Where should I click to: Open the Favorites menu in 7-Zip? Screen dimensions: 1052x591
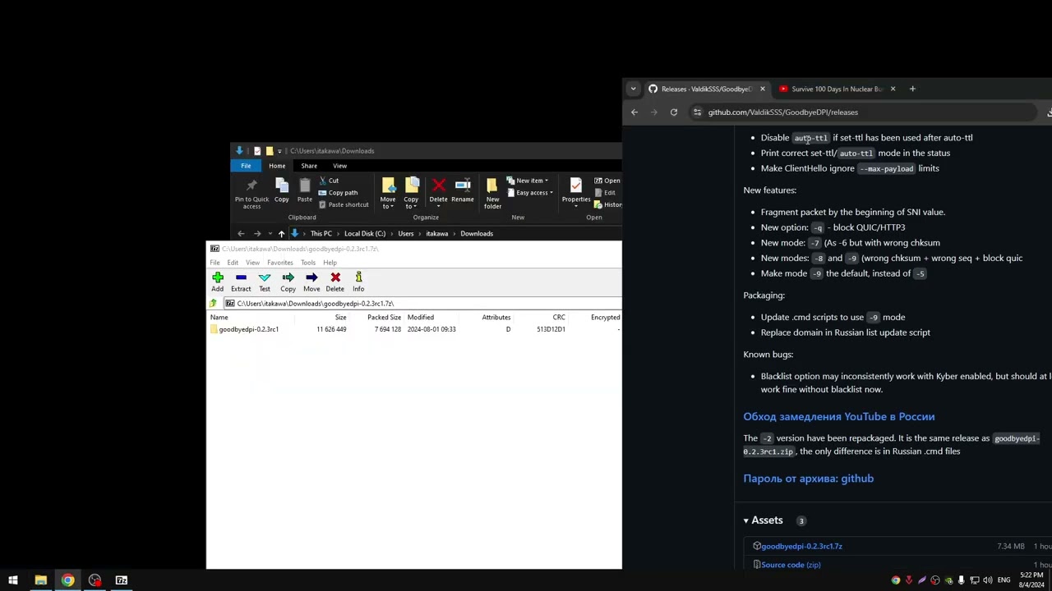click(x=280, y=263)
